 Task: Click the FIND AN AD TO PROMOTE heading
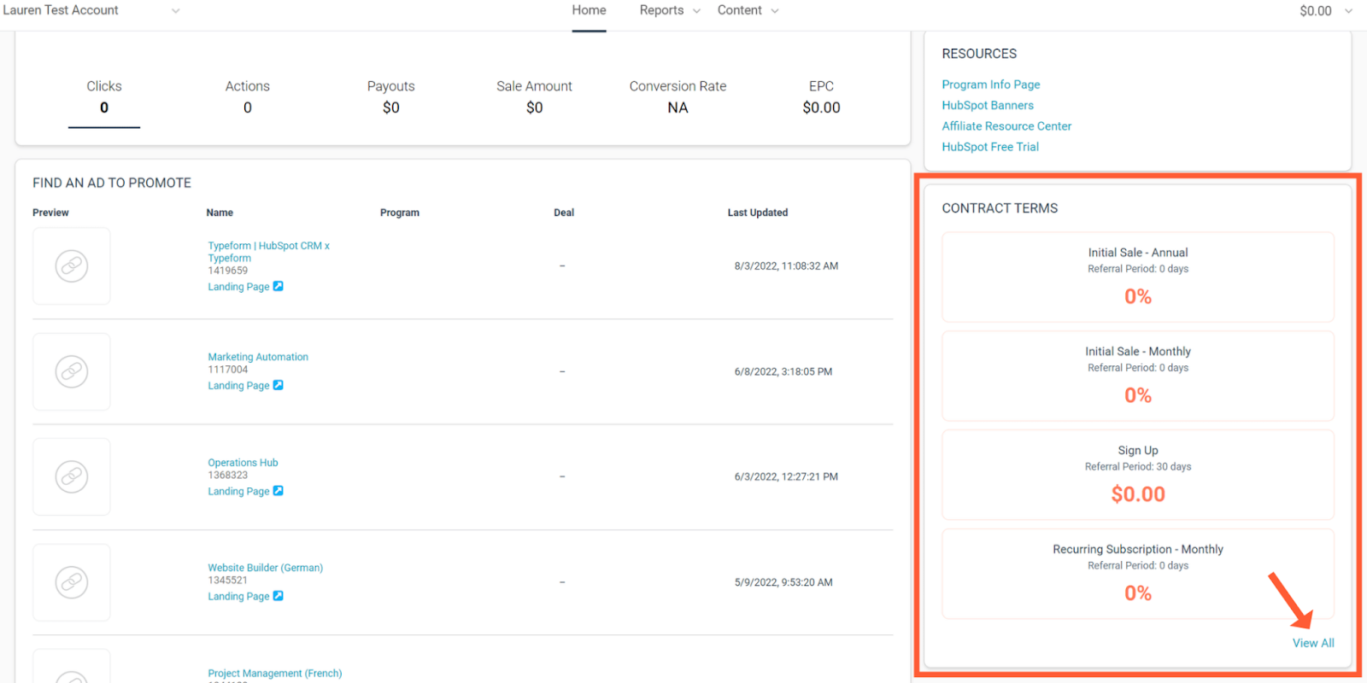coord(112,183)
